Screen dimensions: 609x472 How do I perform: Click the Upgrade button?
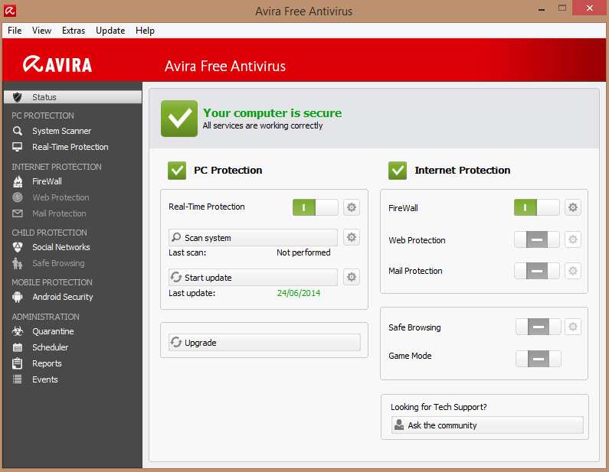[264, 343]
